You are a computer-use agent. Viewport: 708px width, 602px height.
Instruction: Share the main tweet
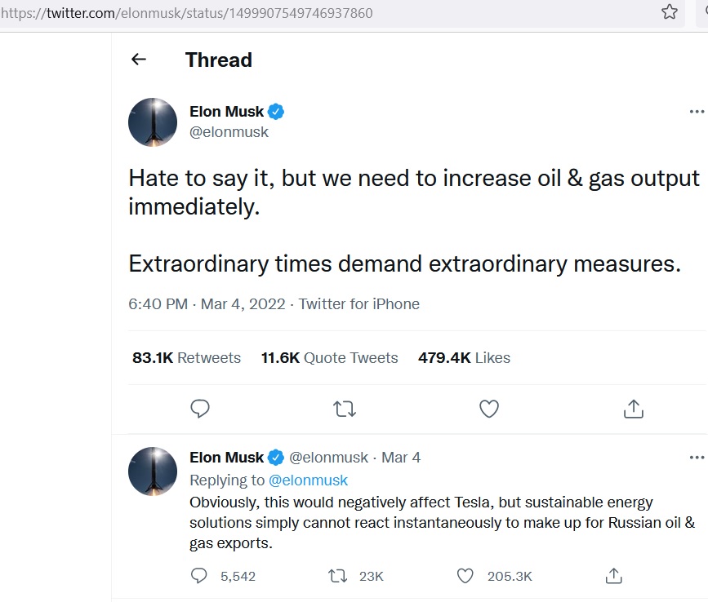pyautogui.click(x=634, y=409)
